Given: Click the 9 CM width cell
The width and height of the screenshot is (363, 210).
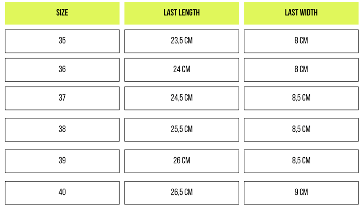Looking at the screenshot, I should 301,193.
